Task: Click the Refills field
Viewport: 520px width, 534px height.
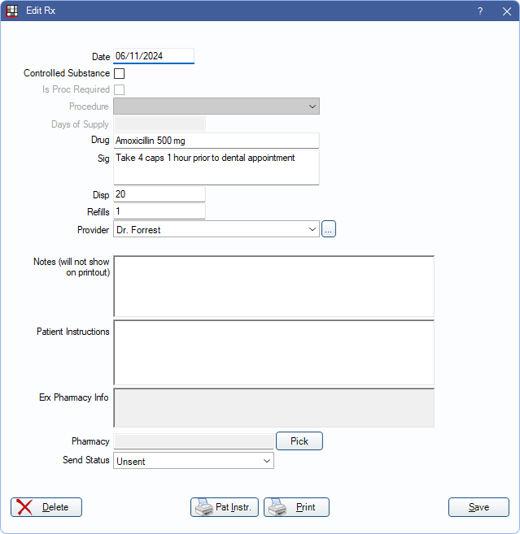Action: 159,212
